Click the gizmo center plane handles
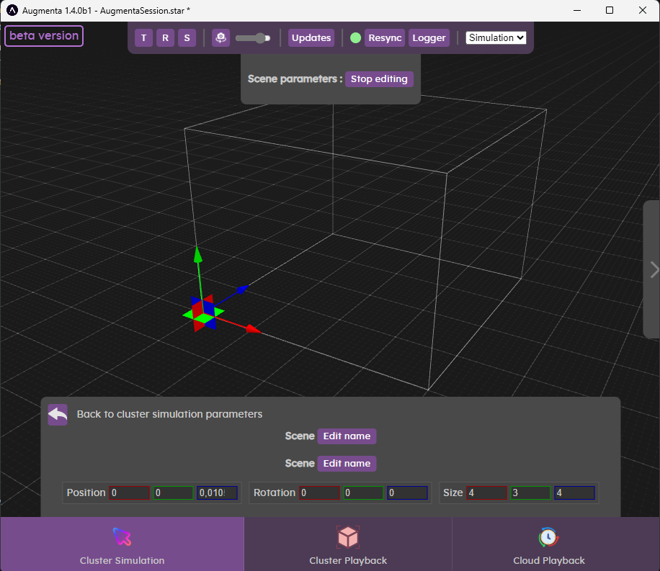The image size is (660, 571). (204, 313)
